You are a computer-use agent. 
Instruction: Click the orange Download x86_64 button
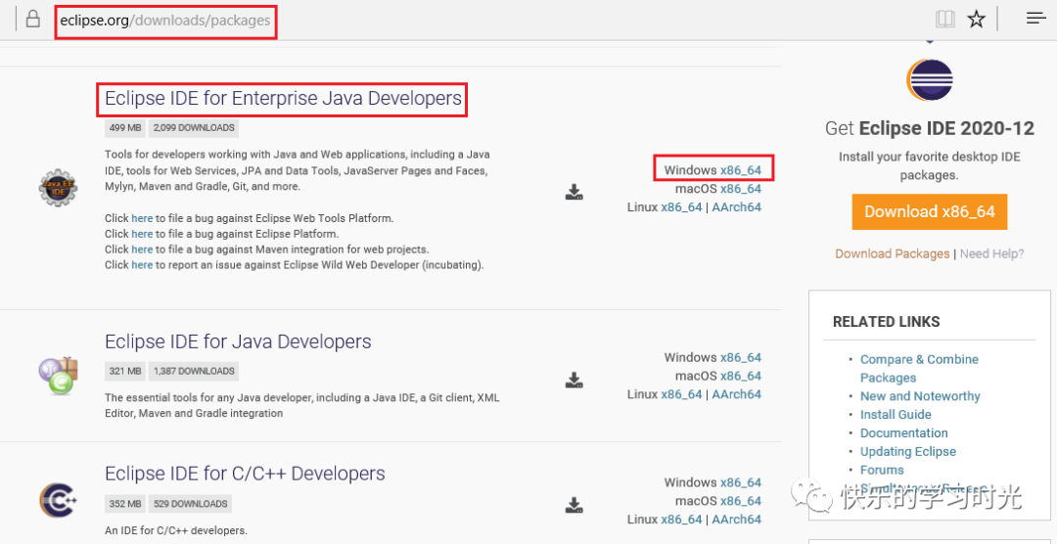pyautogui.click(x=930, y=211)
